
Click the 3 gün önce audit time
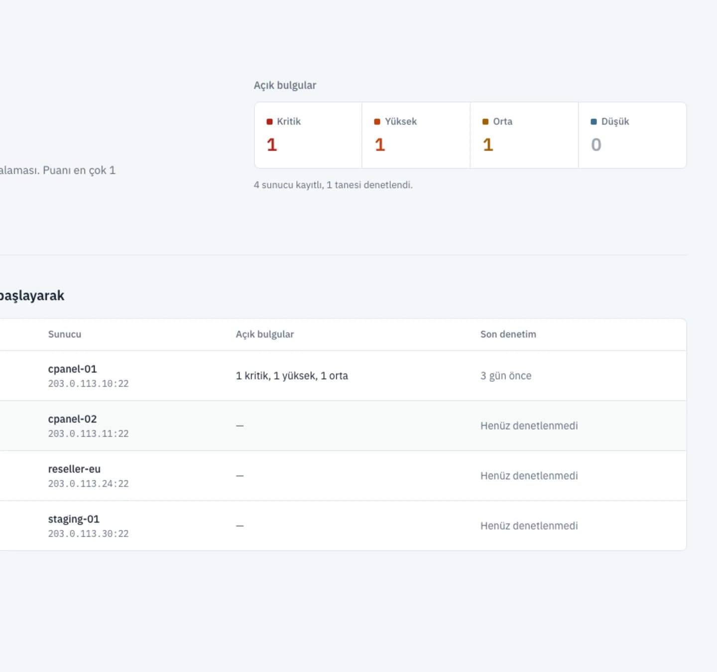[x=506, y=376]
